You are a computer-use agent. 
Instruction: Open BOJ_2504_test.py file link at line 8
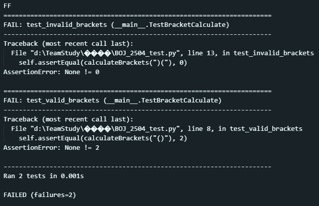pos(105,129)
